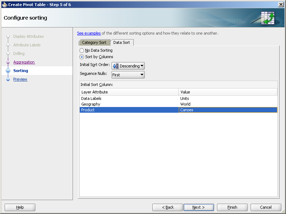The width and height of the screenshot is (286, 214).
Task: Click the Finish button
Action: [232, 207]
